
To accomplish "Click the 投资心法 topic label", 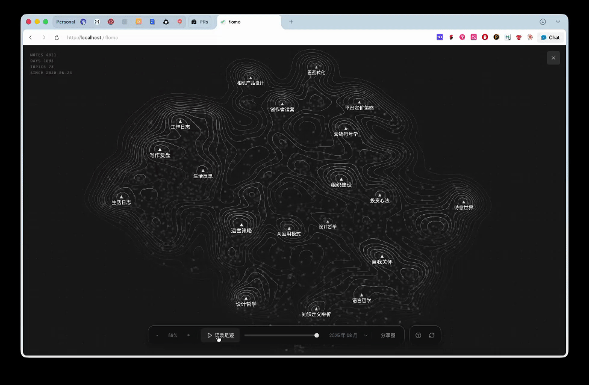I will click(x=380, y=201).
